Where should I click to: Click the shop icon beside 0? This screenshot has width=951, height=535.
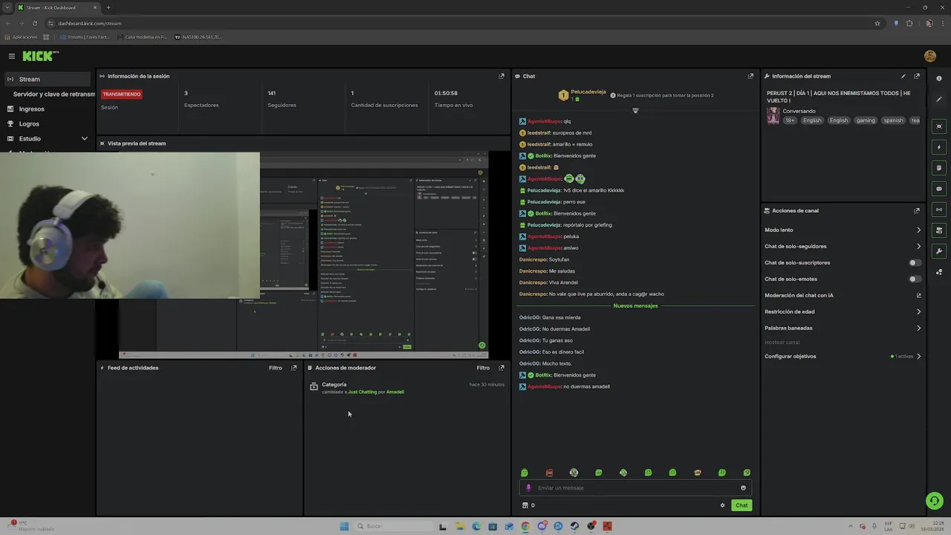click(x=525, y=505)
